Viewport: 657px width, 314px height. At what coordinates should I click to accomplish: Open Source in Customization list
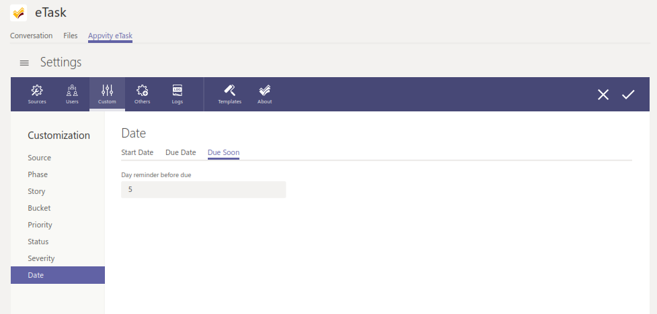40,158
